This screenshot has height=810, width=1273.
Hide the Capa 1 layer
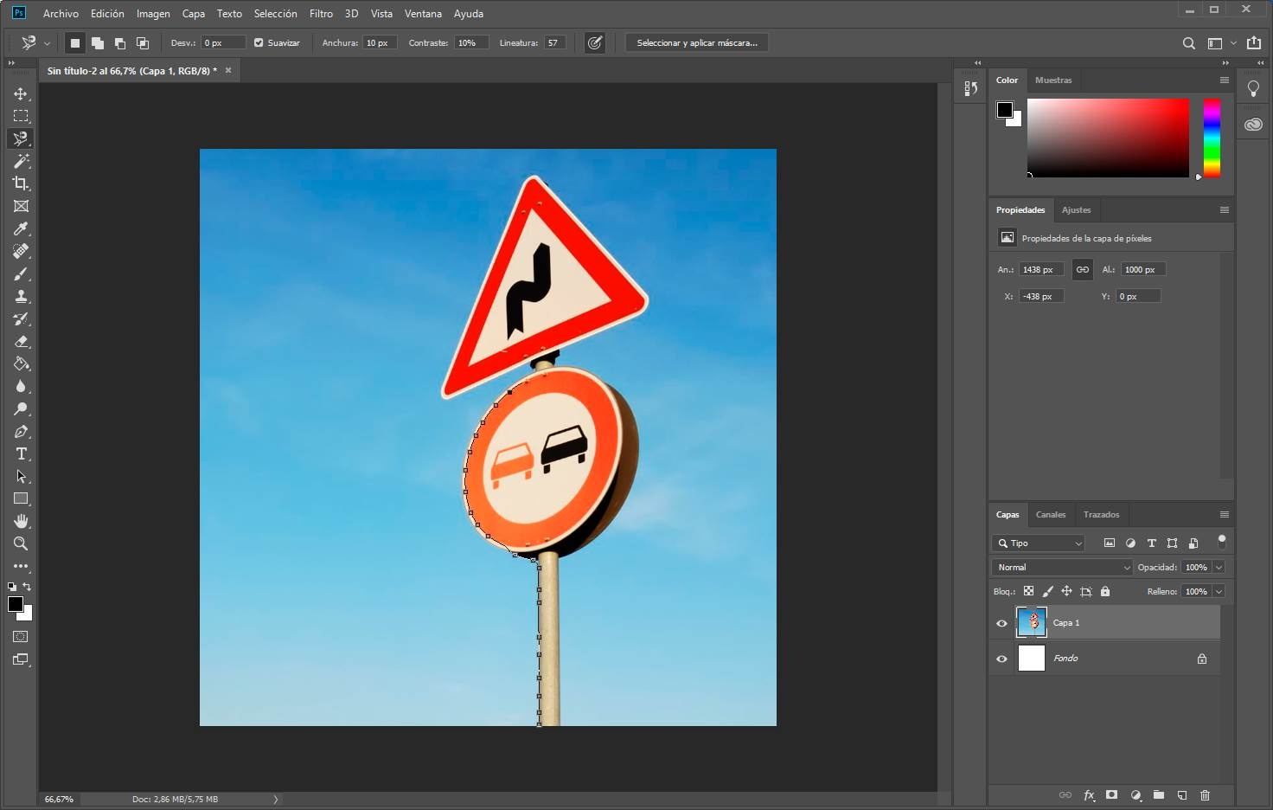[x=1001, y=623]
